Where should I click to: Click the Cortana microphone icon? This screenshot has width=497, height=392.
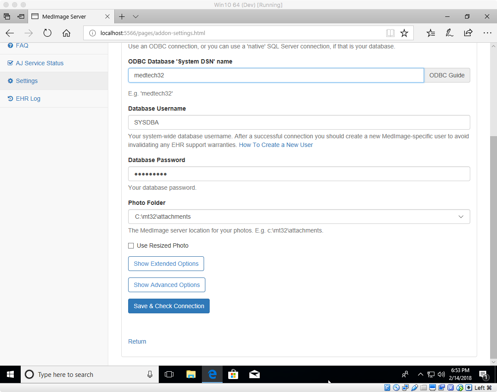[x=150, y=375]
